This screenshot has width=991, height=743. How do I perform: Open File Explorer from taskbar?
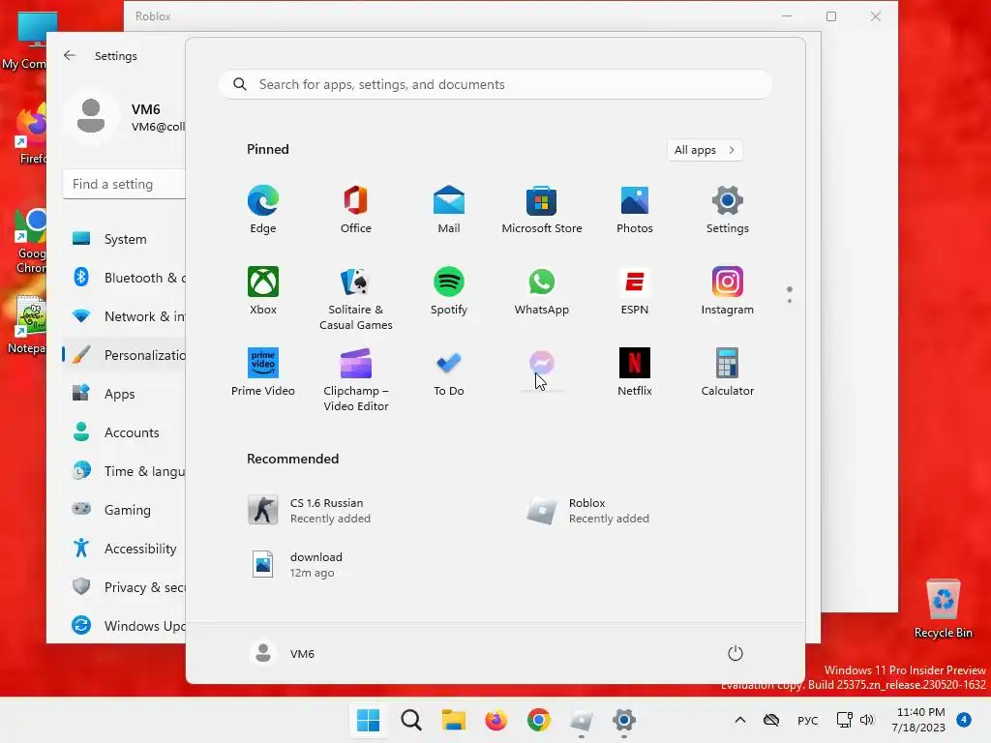pos(453,720)
